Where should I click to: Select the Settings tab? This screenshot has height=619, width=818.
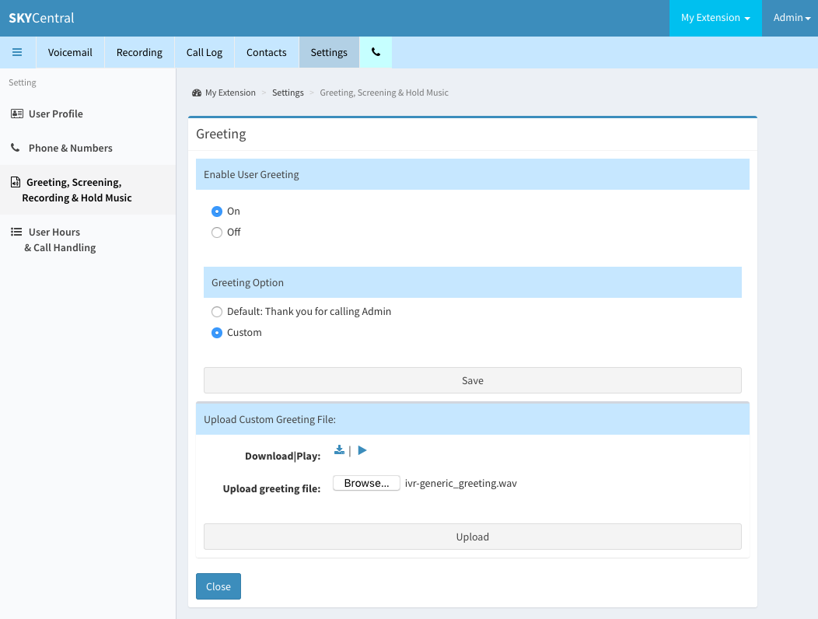tap(329, 52)
